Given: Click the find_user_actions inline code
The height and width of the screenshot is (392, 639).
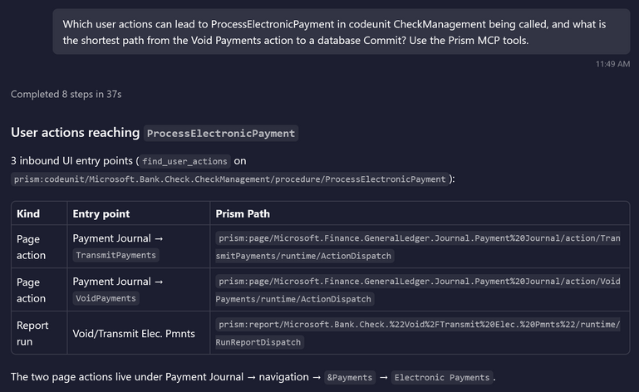Looking at the screenshot, I should click(184, 161).
